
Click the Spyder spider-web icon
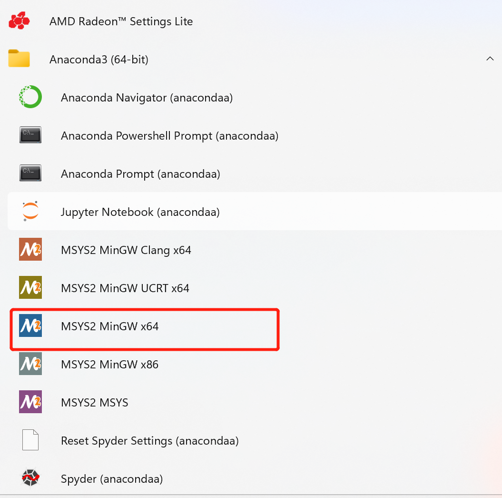point(30,478)
